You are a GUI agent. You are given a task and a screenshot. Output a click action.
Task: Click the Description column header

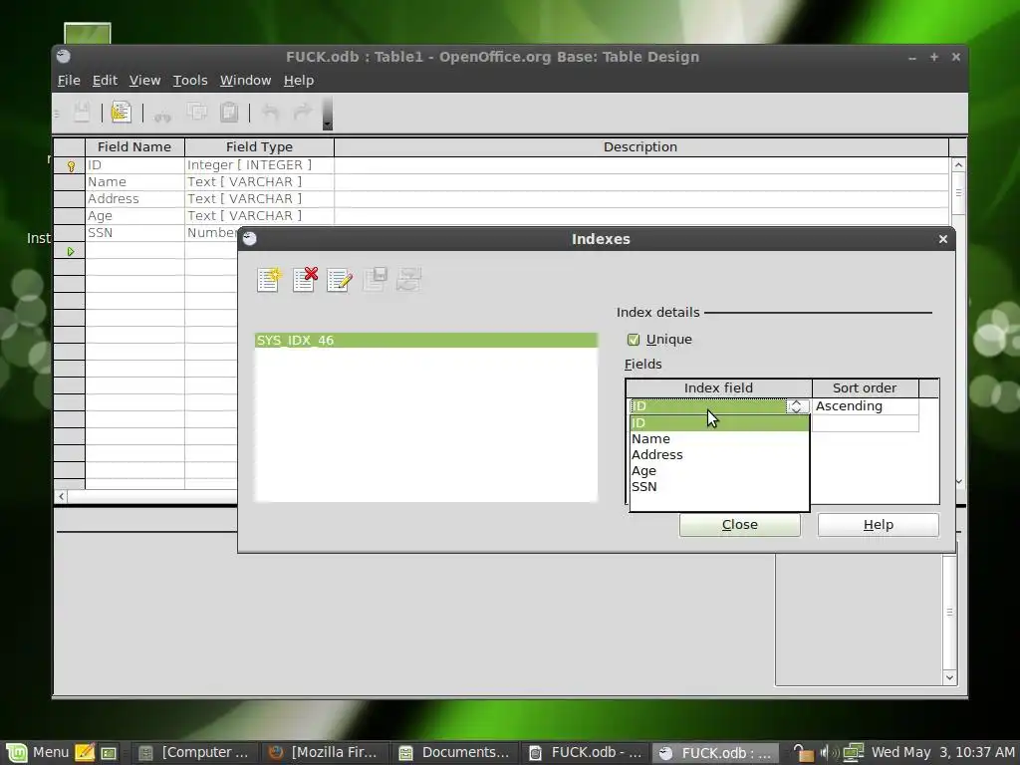point(640,147)
